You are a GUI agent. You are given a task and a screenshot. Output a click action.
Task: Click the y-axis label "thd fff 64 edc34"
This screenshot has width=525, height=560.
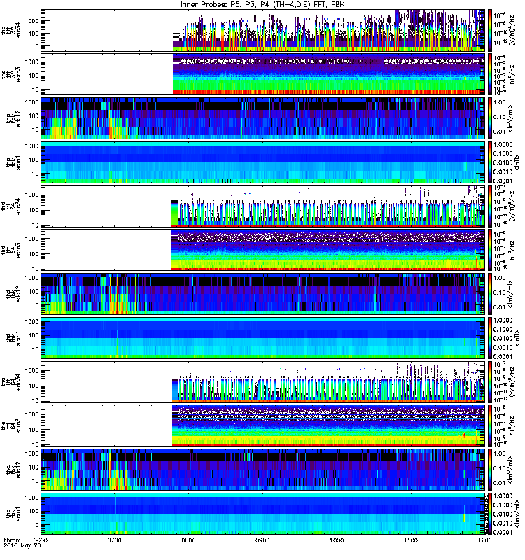pyautogui.click(x=10, y=206)
